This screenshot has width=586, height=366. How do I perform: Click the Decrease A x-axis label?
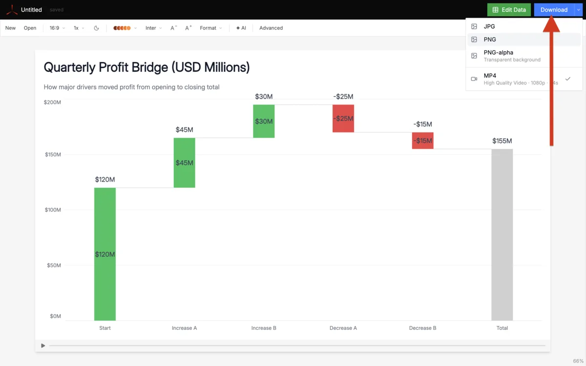343,328
